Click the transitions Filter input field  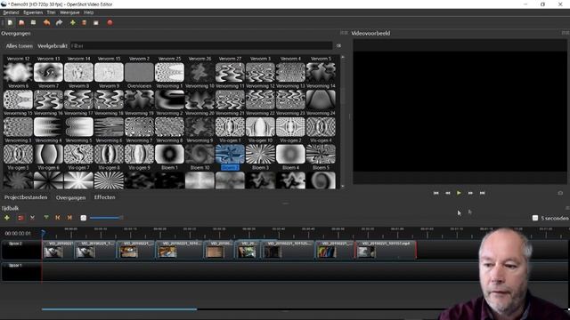click(201, 46)
